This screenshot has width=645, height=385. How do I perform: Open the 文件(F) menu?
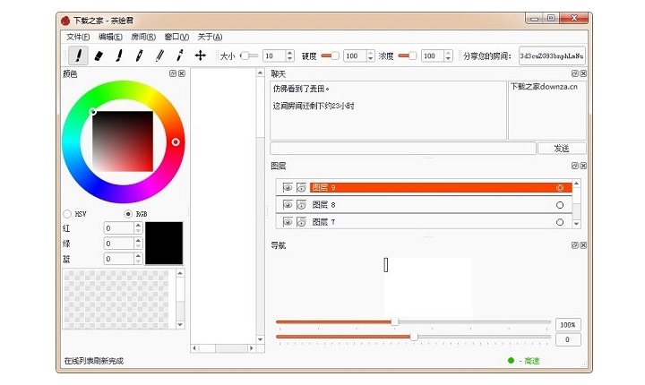coord(78,37)
